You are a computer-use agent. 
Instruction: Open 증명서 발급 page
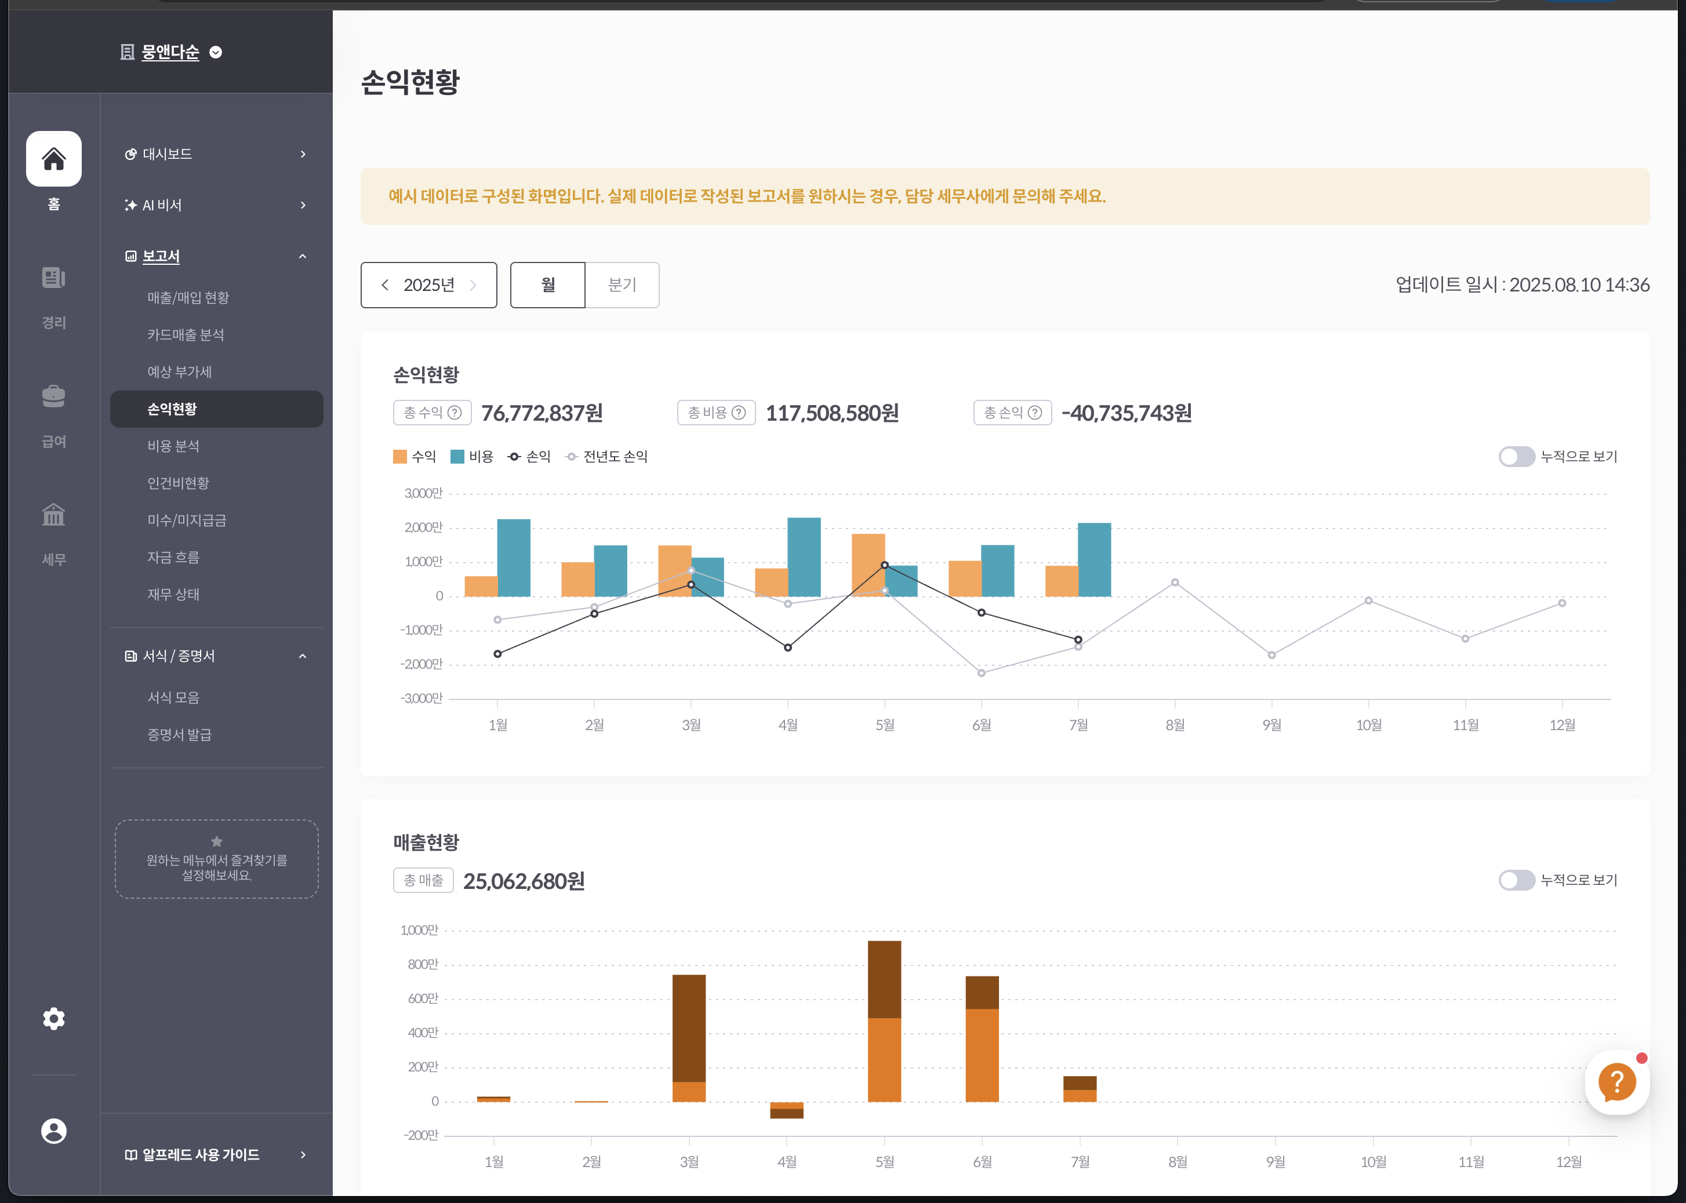pos(179,734)
